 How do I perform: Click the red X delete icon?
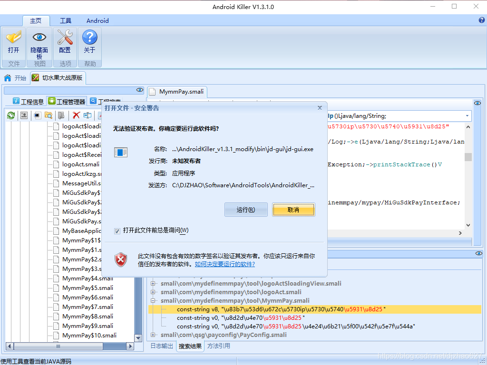pos(76,115)
